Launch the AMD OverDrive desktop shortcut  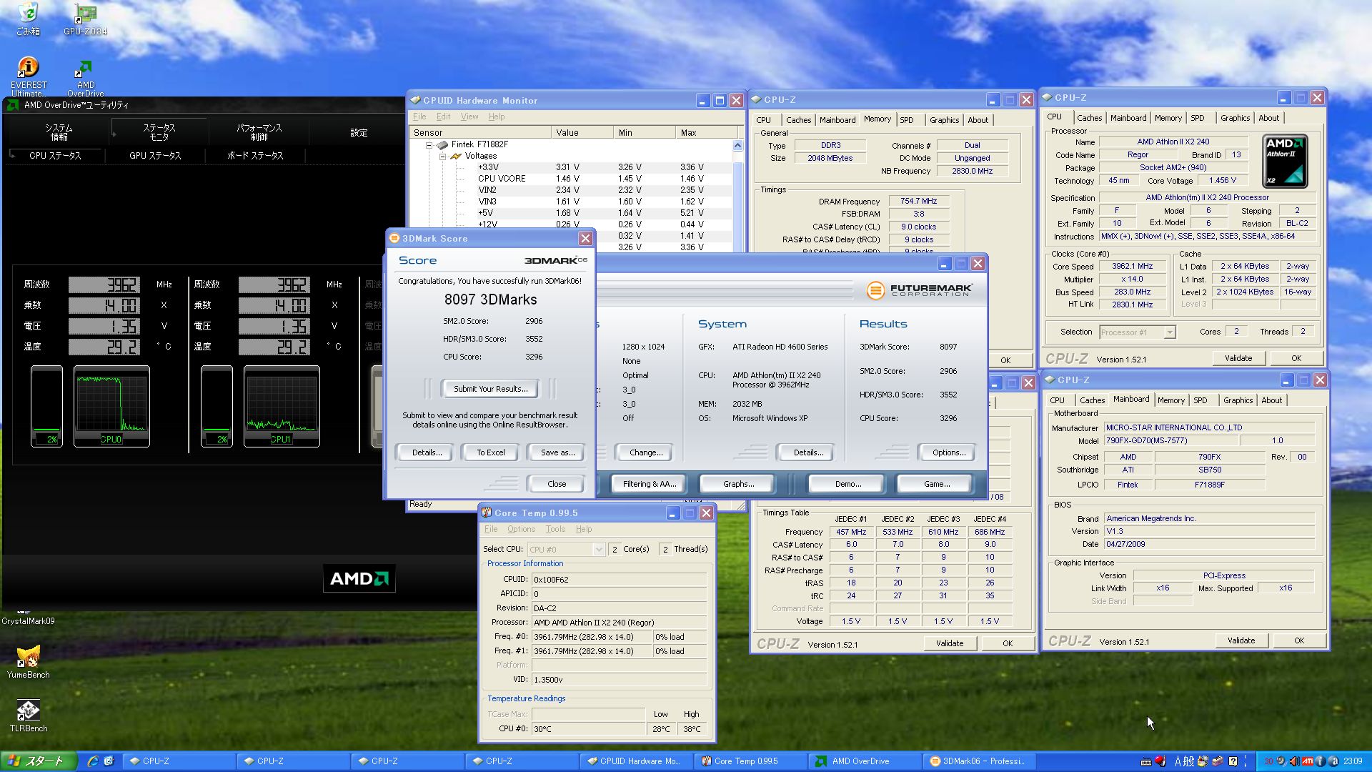[85, 70]
